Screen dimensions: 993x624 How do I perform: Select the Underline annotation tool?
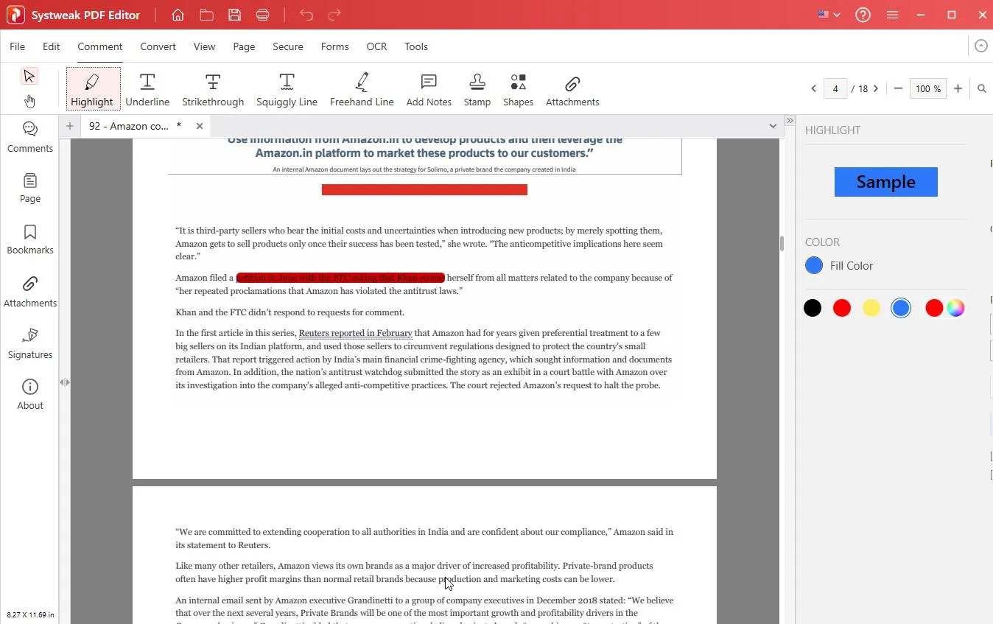[147, 88]
